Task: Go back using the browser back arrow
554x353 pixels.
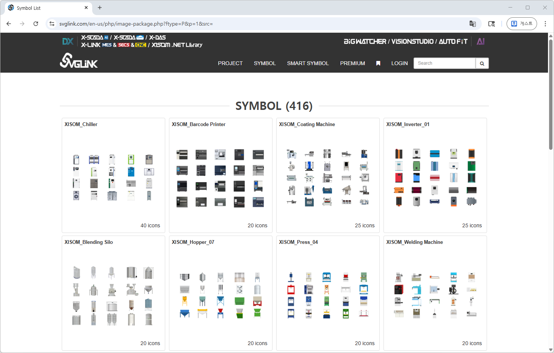Action: [9, 24]
